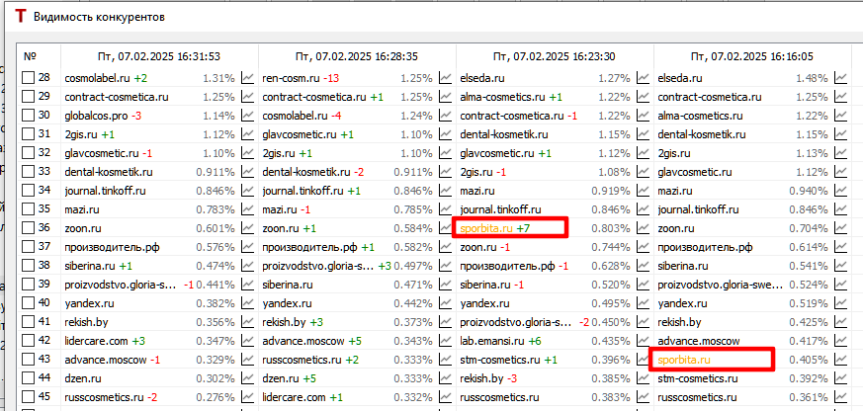The image size is (863, 411).
Task: Show chart for elseda.ru 1.48% entry
Action: (x=840, y=79)
